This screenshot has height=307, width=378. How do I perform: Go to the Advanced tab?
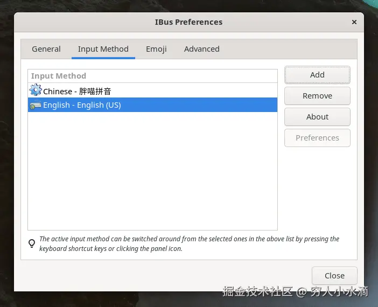[202, 49]
